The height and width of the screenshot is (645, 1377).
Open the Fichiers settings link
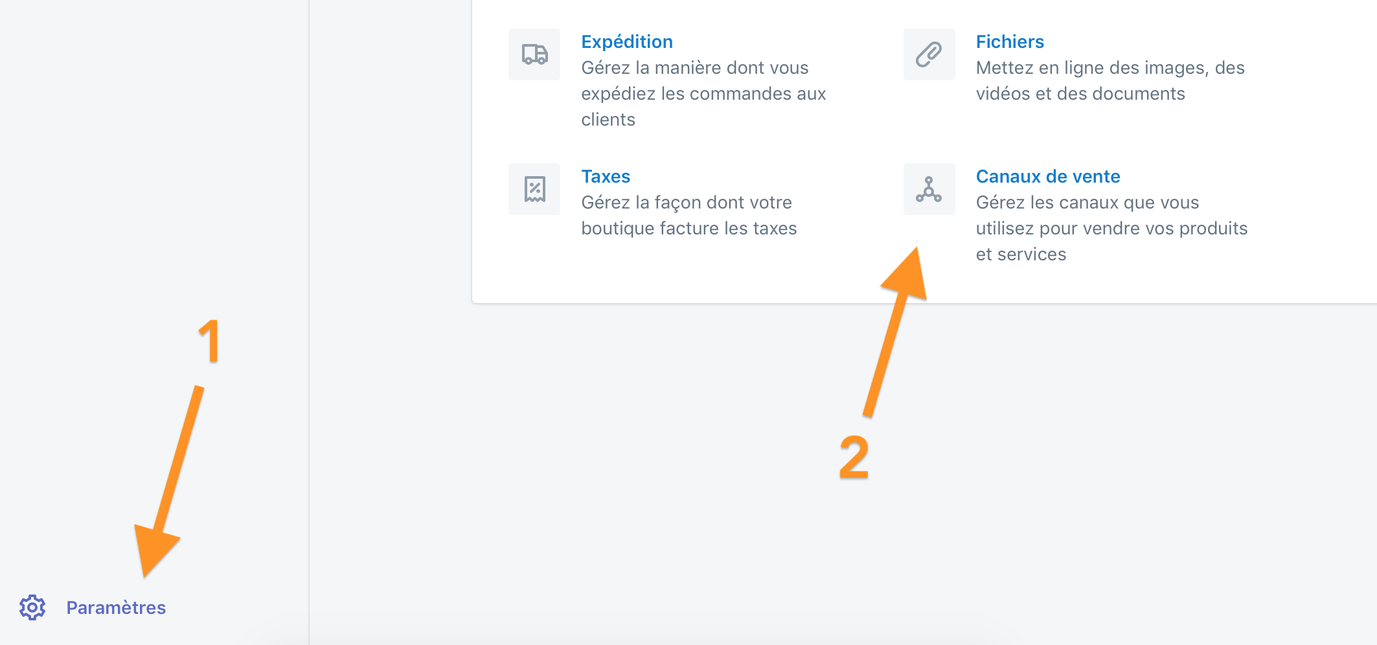click(x=1009, y=41)
